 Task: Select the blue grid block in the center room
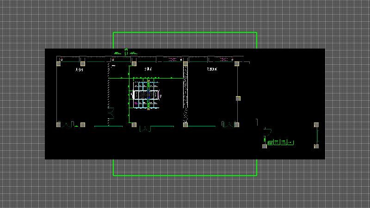click(146, 95)
